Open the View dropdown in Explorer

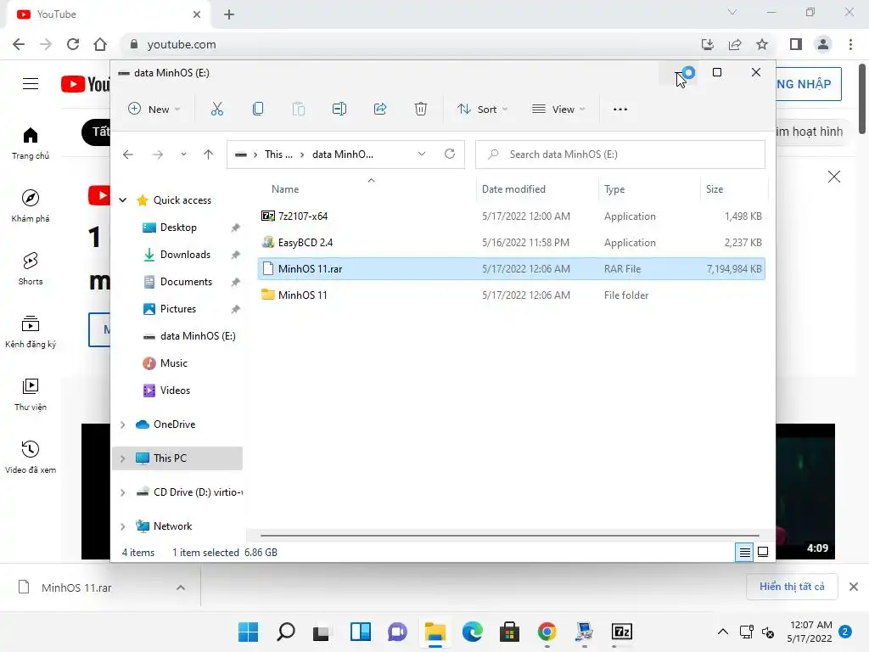[x=558, y=110]
